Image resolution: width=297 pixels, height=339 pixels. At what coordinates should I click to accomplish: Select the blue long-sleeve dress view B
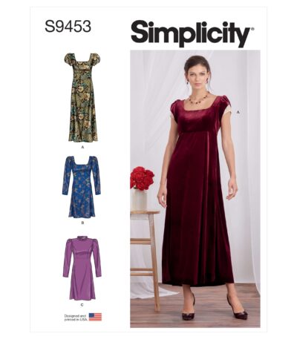coord(82,187)
